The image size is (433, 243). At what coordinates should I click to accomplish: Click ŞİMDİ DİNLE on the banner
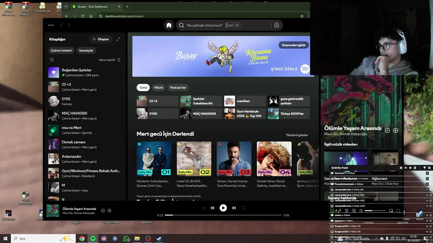coord(284,69)
